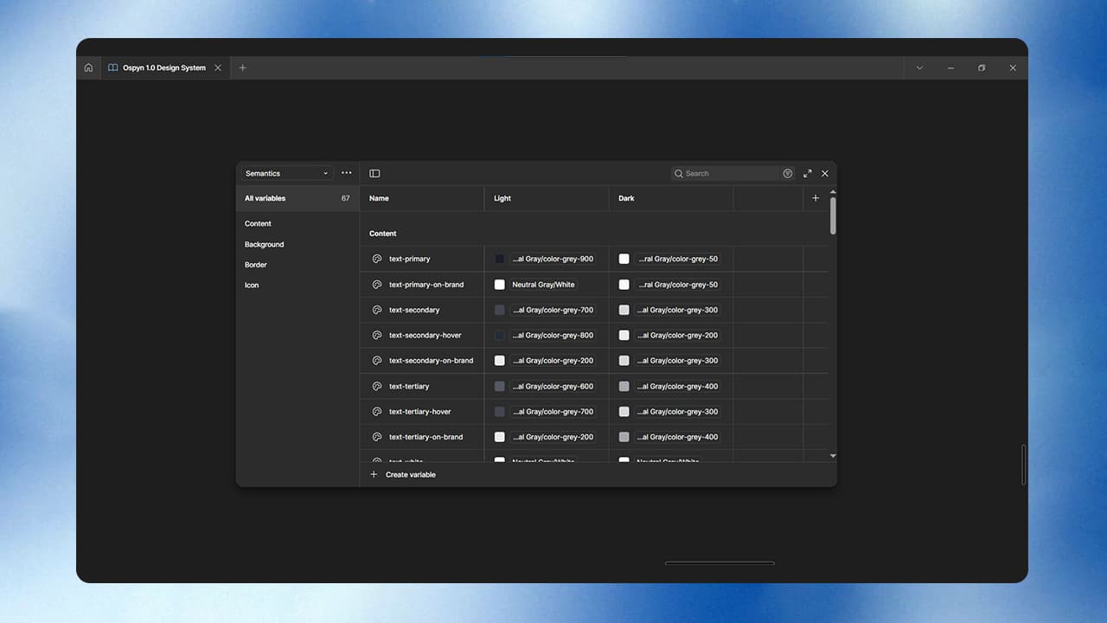Click the text-primary Light color swatch
This screenshot has height=623, width=1107.
coord(499,259)
